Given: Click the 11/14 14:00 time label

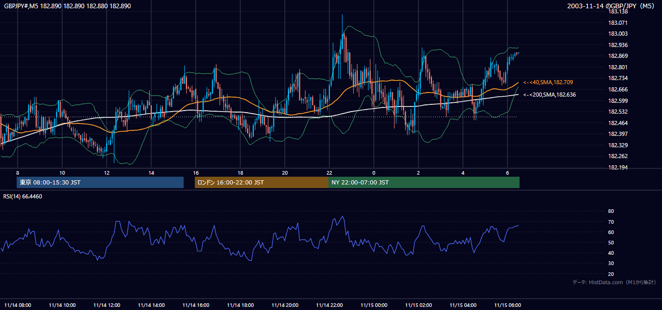Looking at the screenshot, I should coord(151,305).
